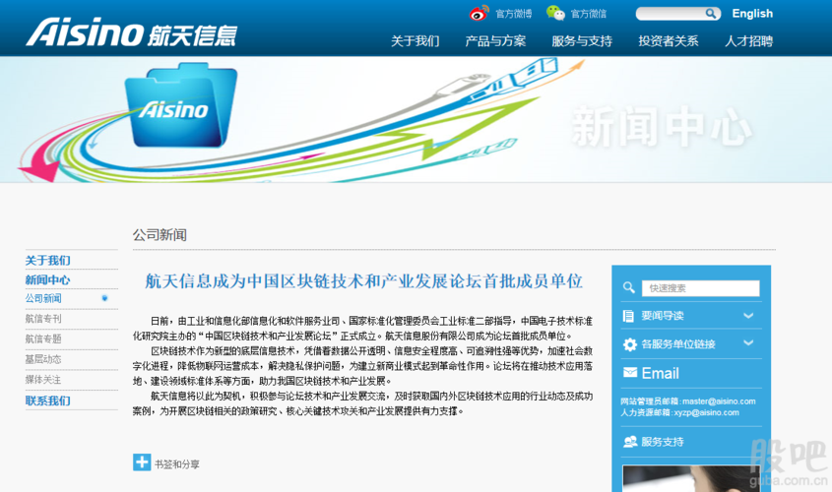This screenshot has width=832, height=492.
Task: Click the document icon beside 要闻导读
Action: (630, 316)
